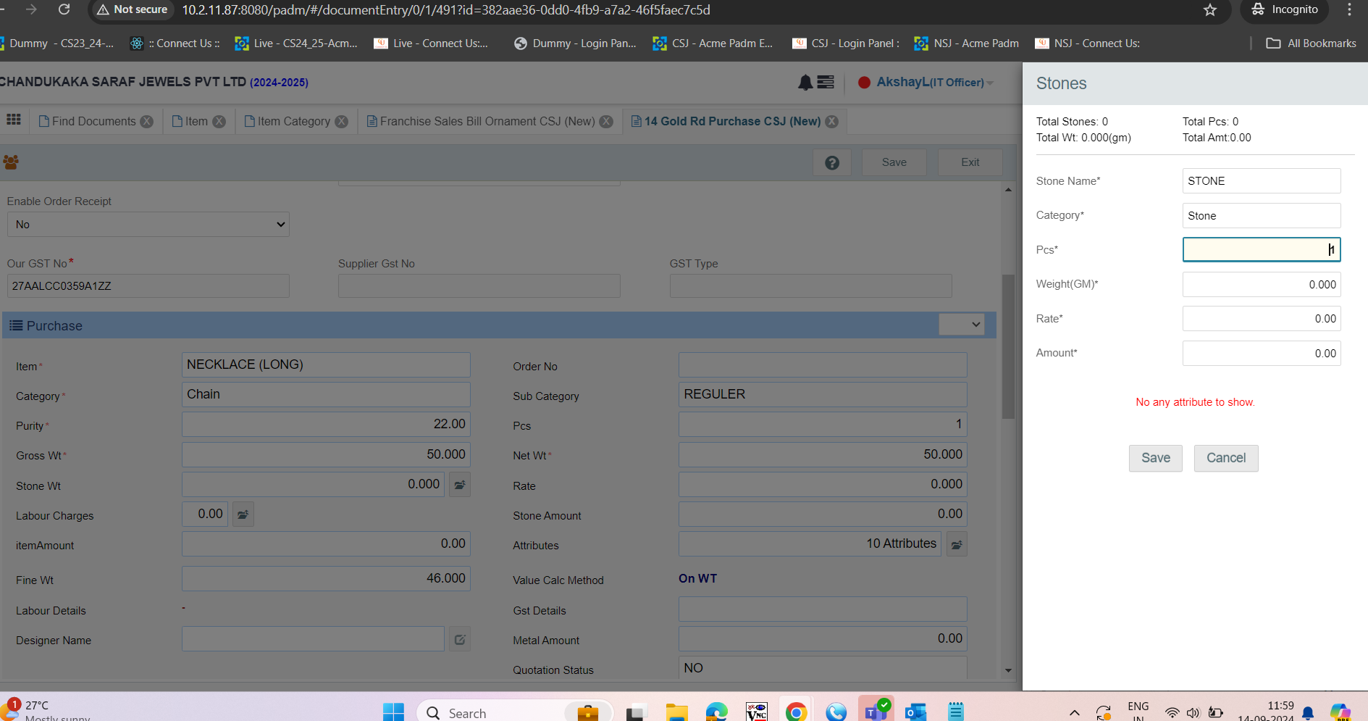Open the help question mark icon
1368x721 pixels.
pos(832,162)
